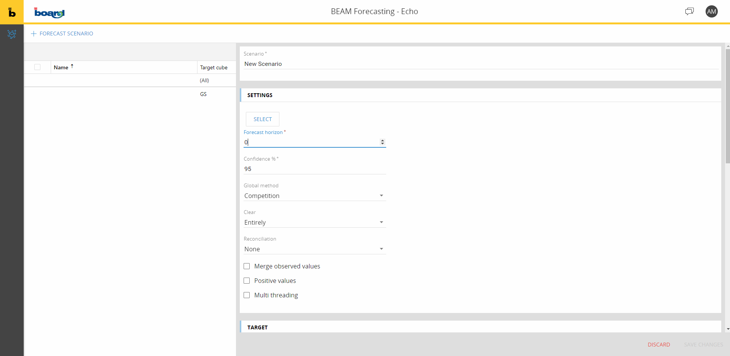Click the DISCARD button
Viewport: 730px width, 356px height.
coord(658,345)
